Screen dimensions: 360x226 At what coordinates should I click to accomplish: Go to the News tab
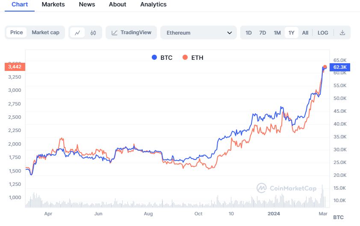(87, 4)
